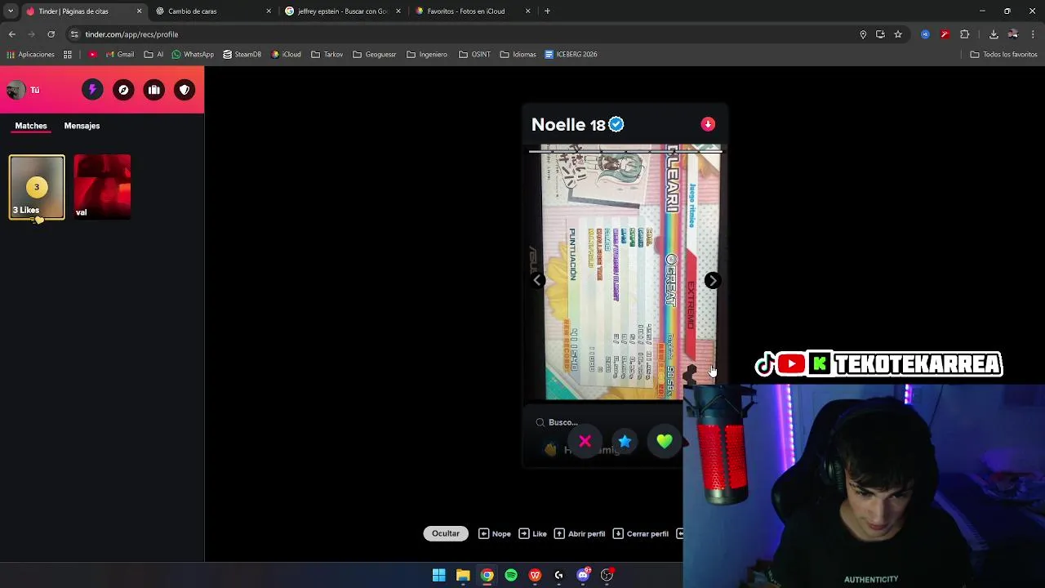Image resolution: width=1045 pixels, height=588 pixels.
Task: Bookmark this page with the star
Action: point(898,34)
